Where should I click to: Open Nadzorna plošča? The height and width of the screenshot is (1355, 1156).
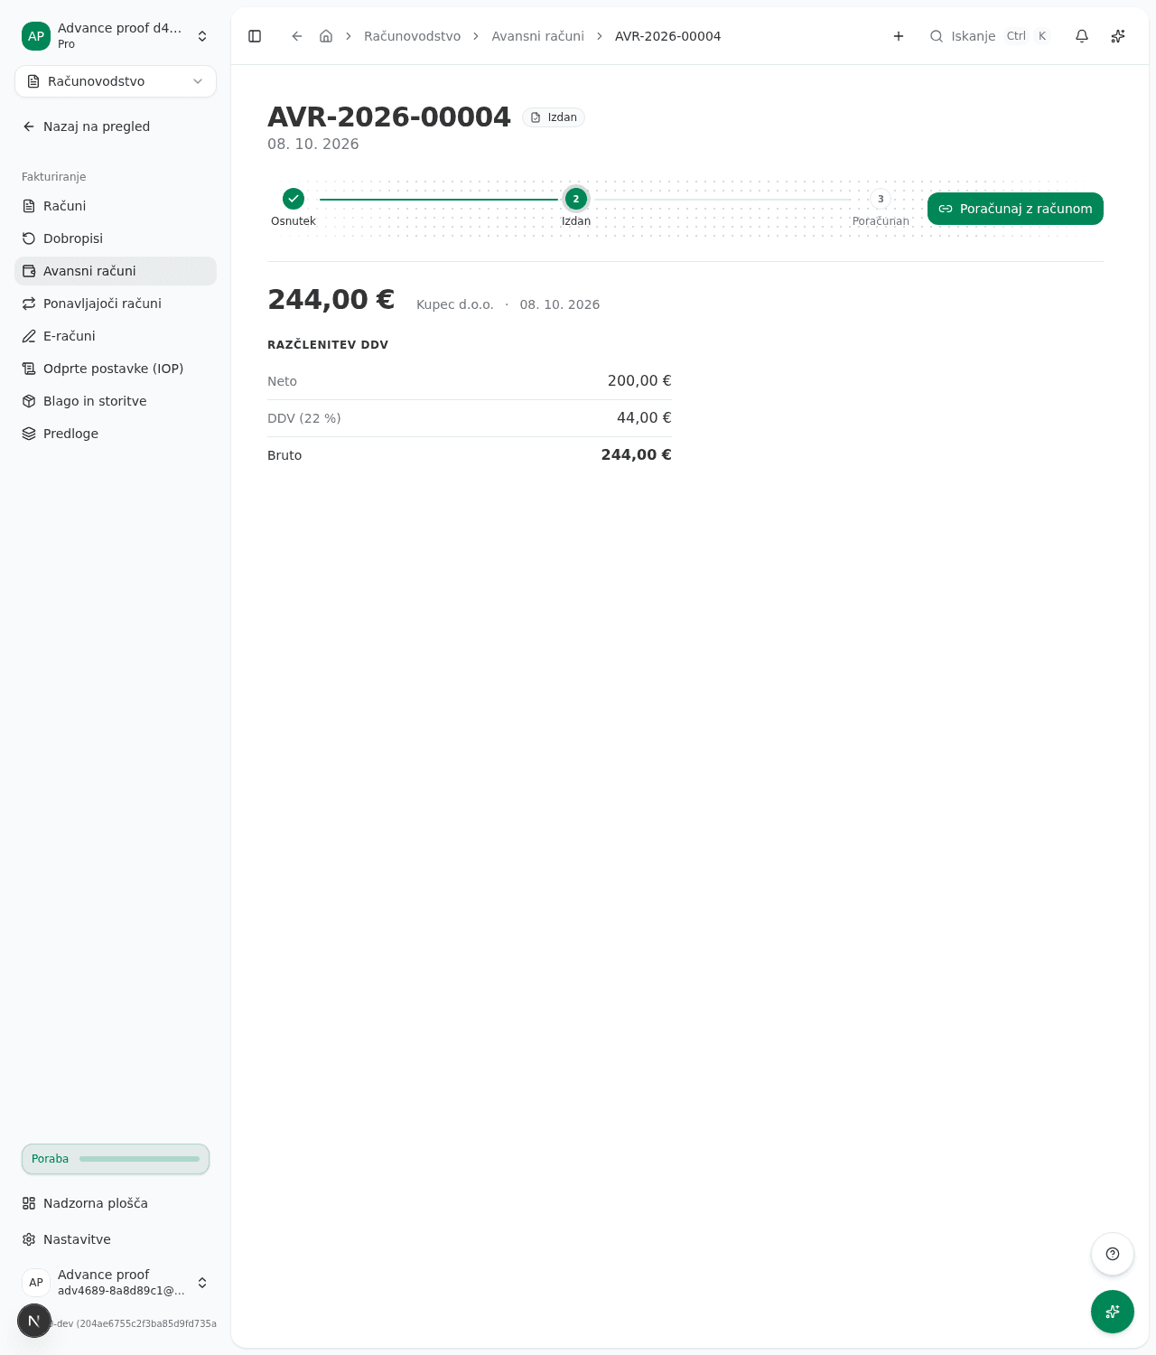[116, 1203]
